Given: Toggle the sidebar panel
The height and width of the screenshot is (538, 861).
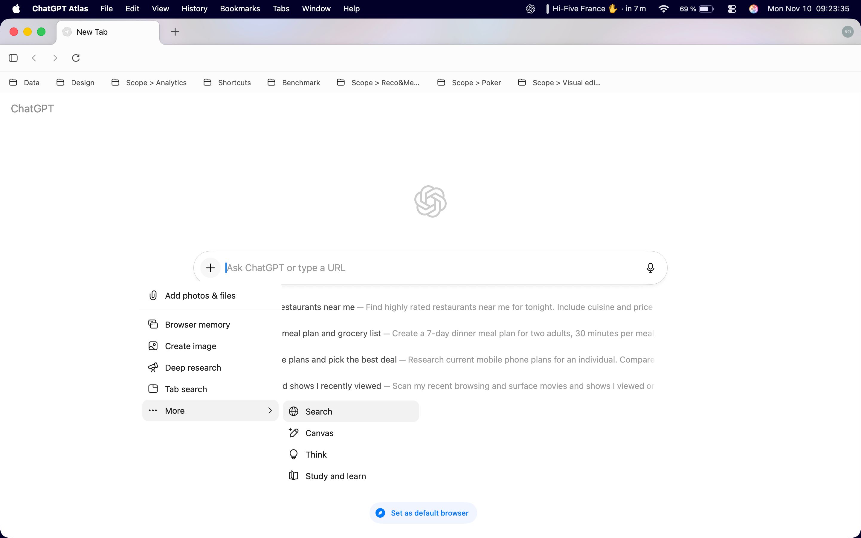Looking at the screenshot, I should click(x=13, y=58).
